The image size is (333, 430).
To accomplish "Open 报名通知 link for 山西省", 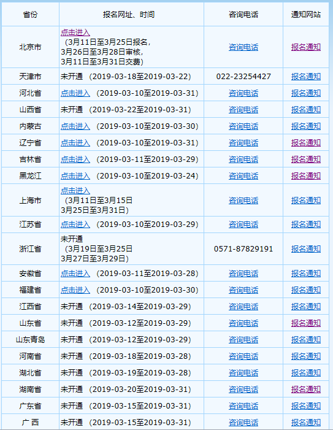I will [x=306, y=109].
